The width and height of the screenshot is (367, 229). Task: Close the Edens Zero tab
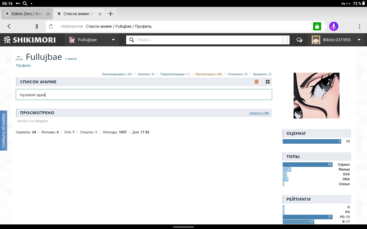(48, 14)
